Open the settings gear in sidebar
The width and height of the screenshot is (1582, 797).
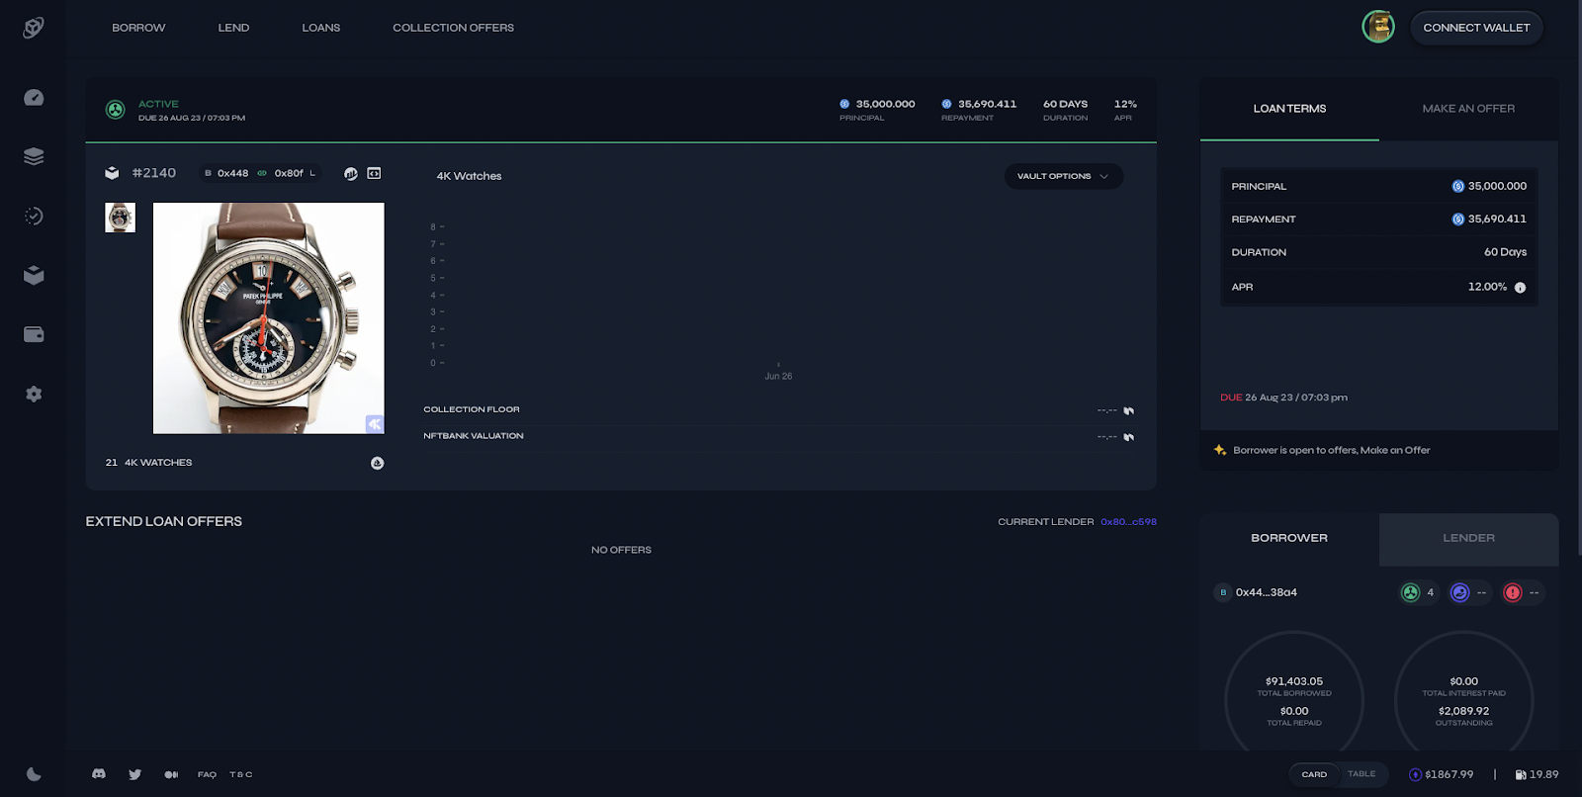34,394
